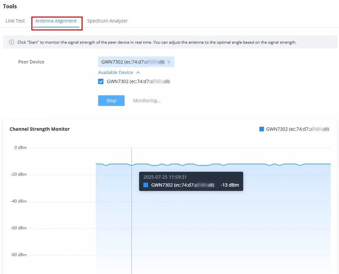Click the -20 dBm axis label
The width and height of the screenshot is (339, 274).
click(19, 174)
